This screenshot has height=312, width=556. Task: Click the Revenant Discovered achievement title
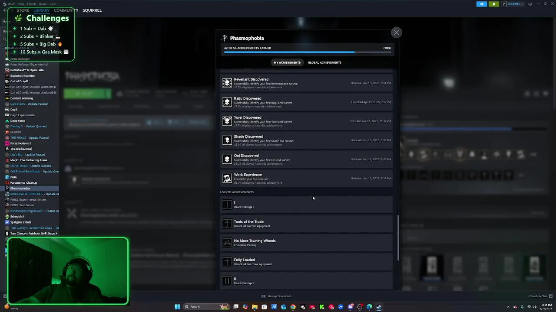click(x=251, y=79)
